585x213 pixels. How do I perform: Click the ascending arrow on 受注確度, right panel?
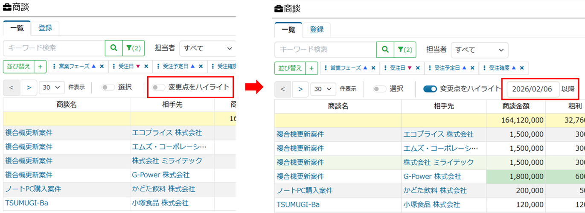pos(513,67)
